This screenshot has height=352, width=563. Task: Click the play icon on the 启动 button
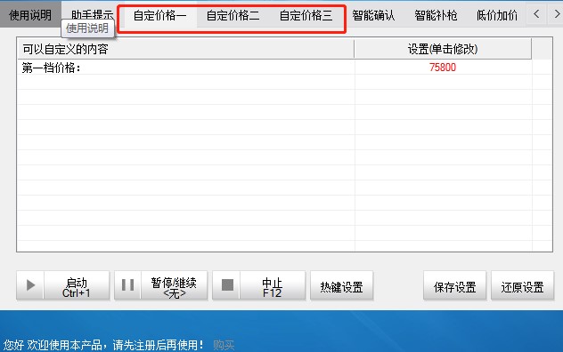click(30, 285)
